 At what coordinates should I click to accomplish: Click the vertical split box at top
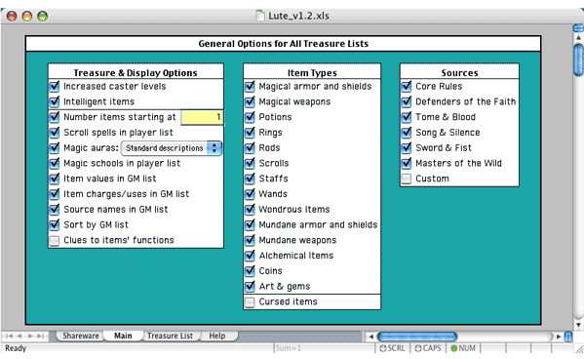[x=578, y=28]
